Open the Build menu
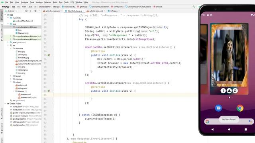255x143 pixels. click(55, 2)
